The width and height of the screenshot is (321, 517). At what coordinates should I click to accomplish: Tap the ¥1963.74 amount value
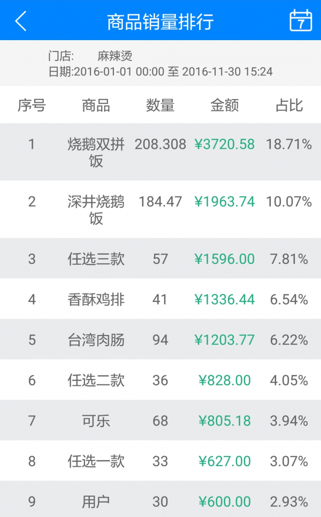225,202
